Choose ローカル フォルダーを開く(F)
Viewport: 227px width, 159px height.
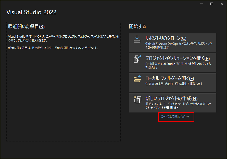(x=170, y=78)
